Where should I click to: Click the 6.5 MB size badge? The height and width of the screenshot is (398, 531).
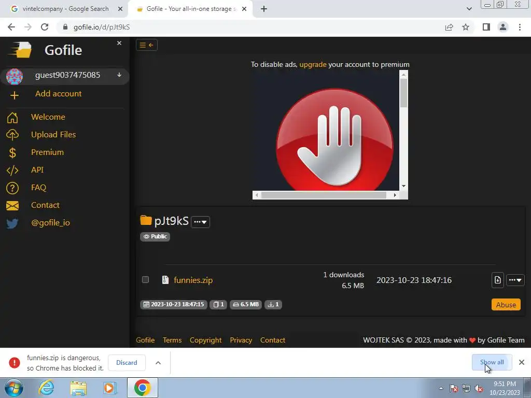(x=246, y=304)
